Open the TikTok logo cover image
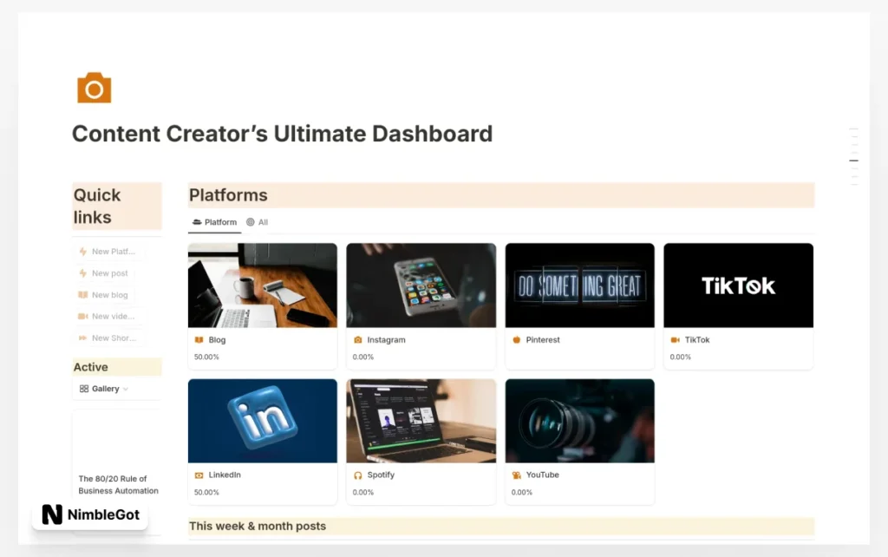This screenshot has width=888, height=557. pyautogui.click(x=738, y=285)
